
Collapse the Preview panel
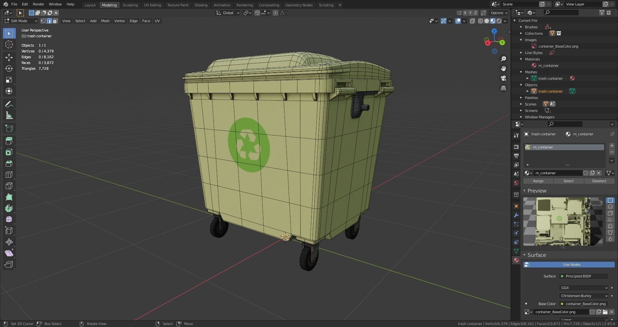pyautogui.click(x=524, y=191)
